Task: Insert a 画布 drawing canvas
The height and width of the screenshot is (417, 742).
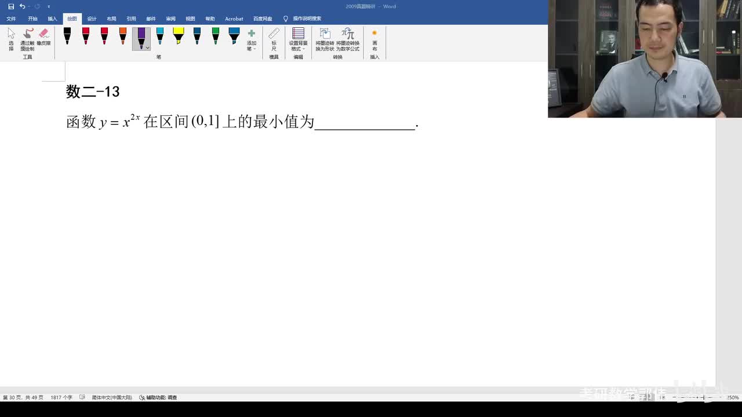Action: pos(374,39)
